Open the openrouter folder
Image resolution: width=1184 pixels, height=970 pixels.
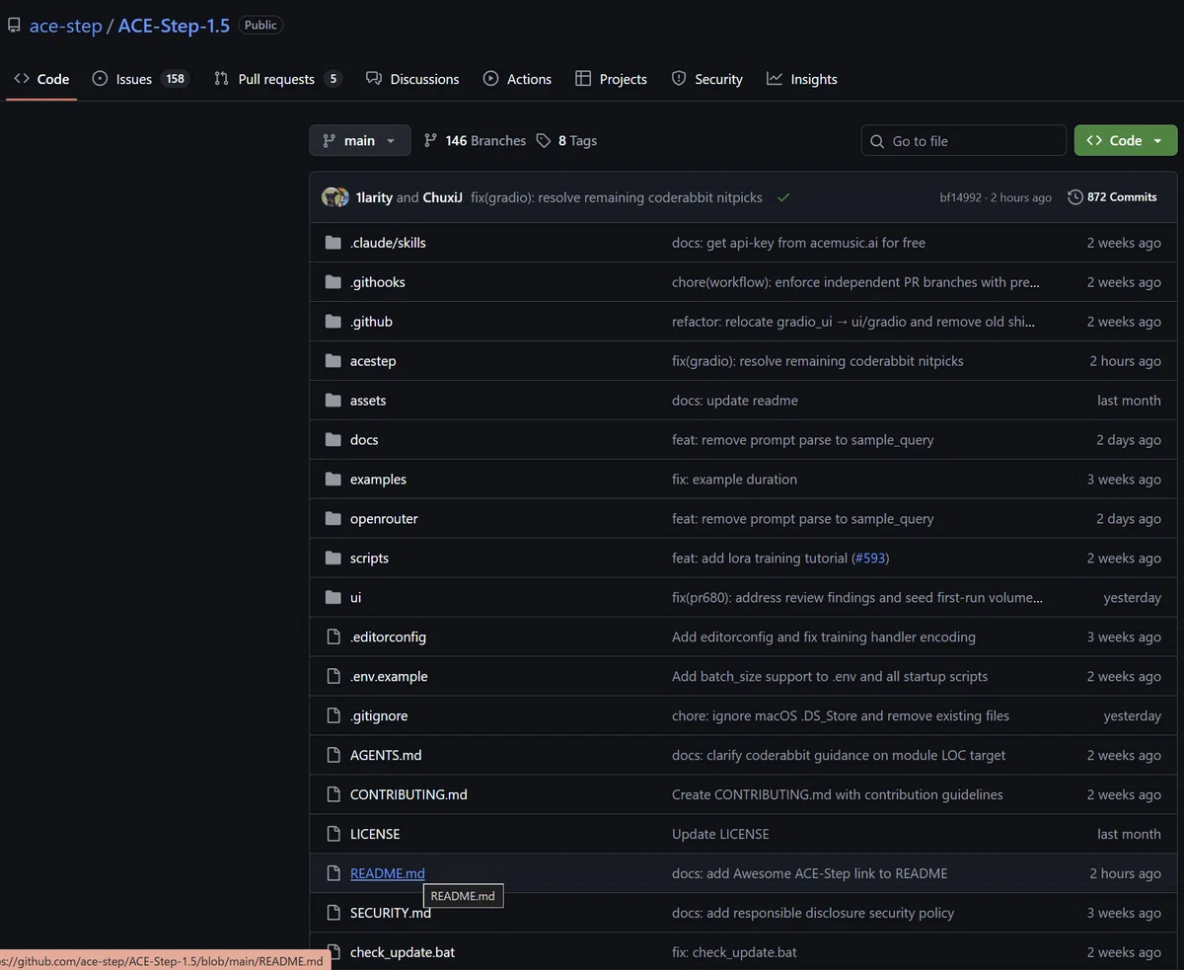pos(384,519)
